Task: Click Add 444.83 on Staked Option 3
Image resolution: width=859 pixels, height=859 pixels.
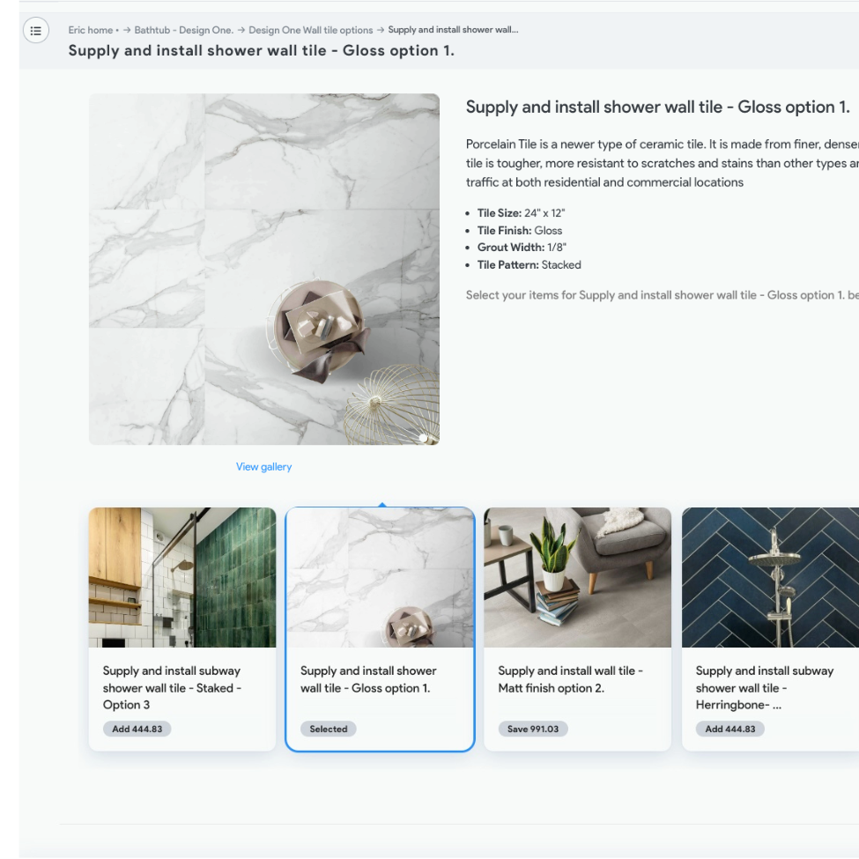Action: [x=137, y=729]
